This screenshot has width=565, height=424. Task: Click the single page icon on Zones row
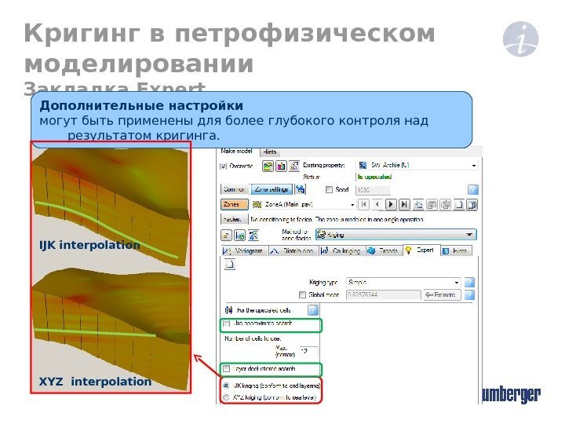[459, 204]
